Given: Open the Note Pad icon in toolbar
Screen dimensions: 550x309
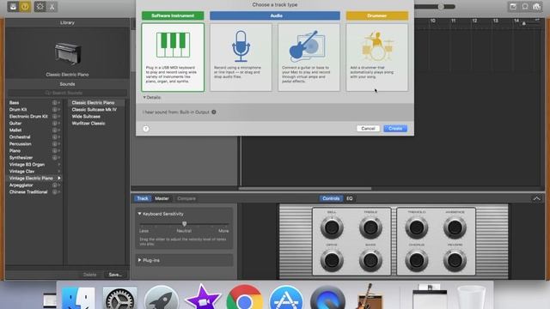Looking at the screenshot, I should (513, 7).
